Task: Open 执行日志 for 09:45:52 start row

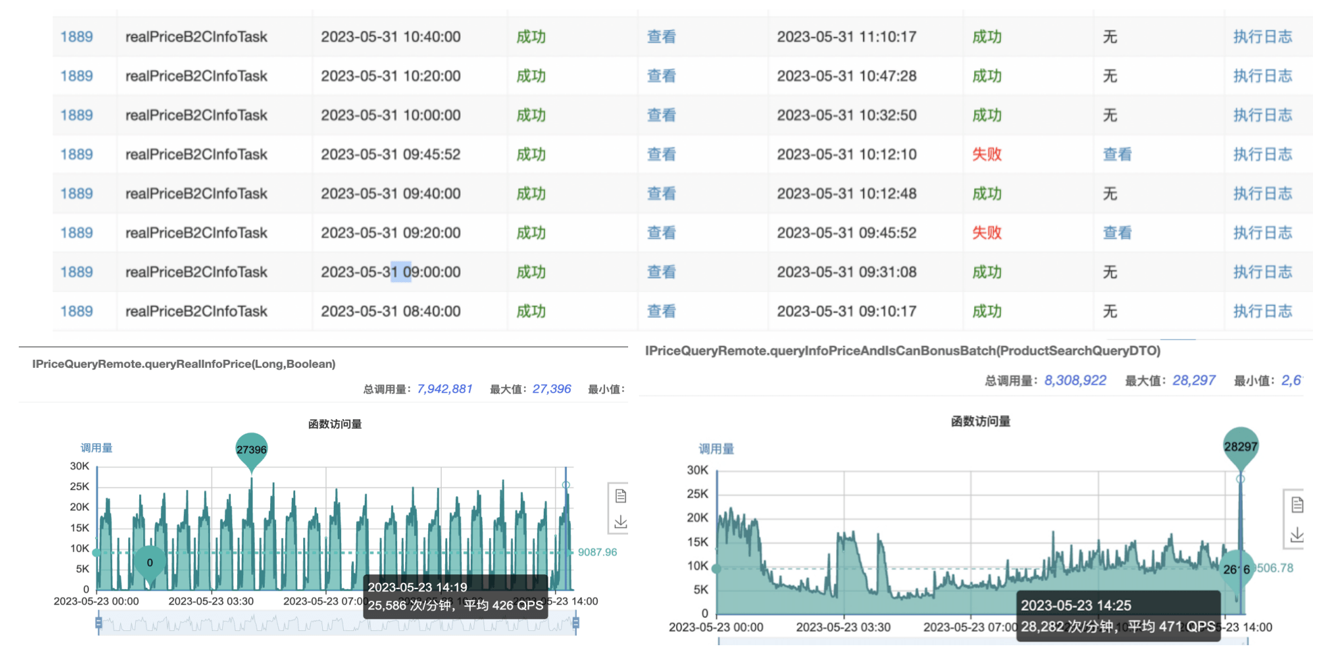Action: 1262,154
